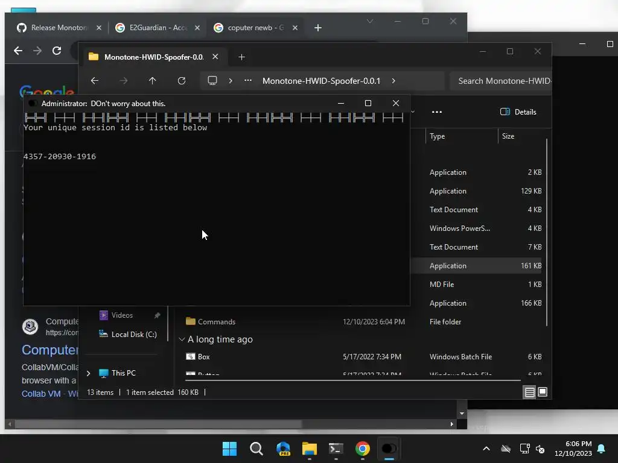
Task: Click Chrome horizontal scrollbar thumb
Action: click(158, 424)
